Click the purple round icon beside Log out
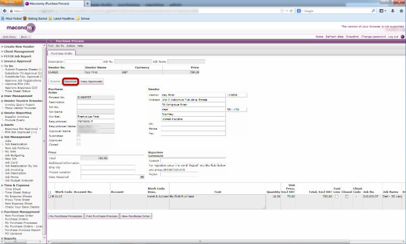Screen dimensions: 406x244 [402, 37]
